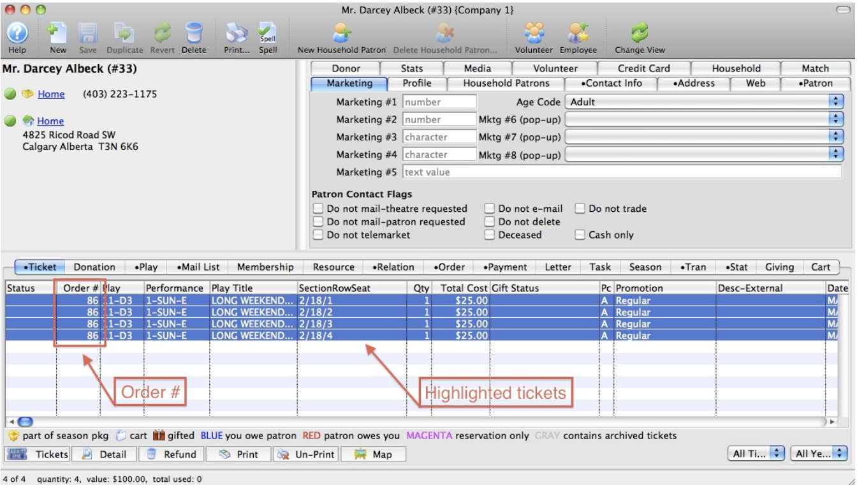
Task: Click the Promotion column header
Action: [665, 288]
